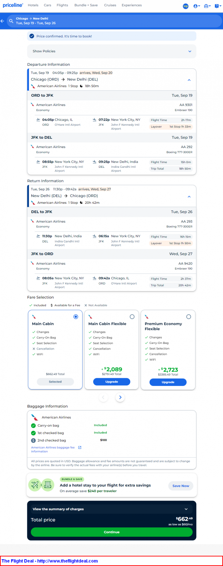223x566 pixels.
Task: Click American Airlines logo in Main Cabin card
Action: coord(34,317)
